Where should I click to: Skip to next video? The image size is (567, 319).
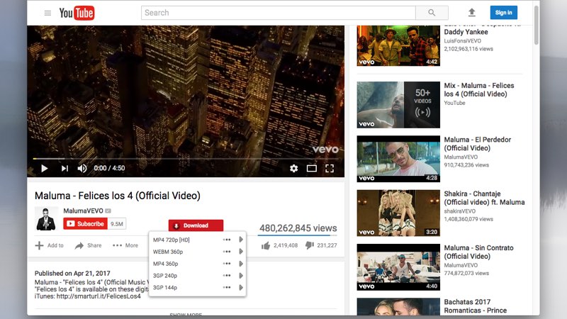click(64, 168)
